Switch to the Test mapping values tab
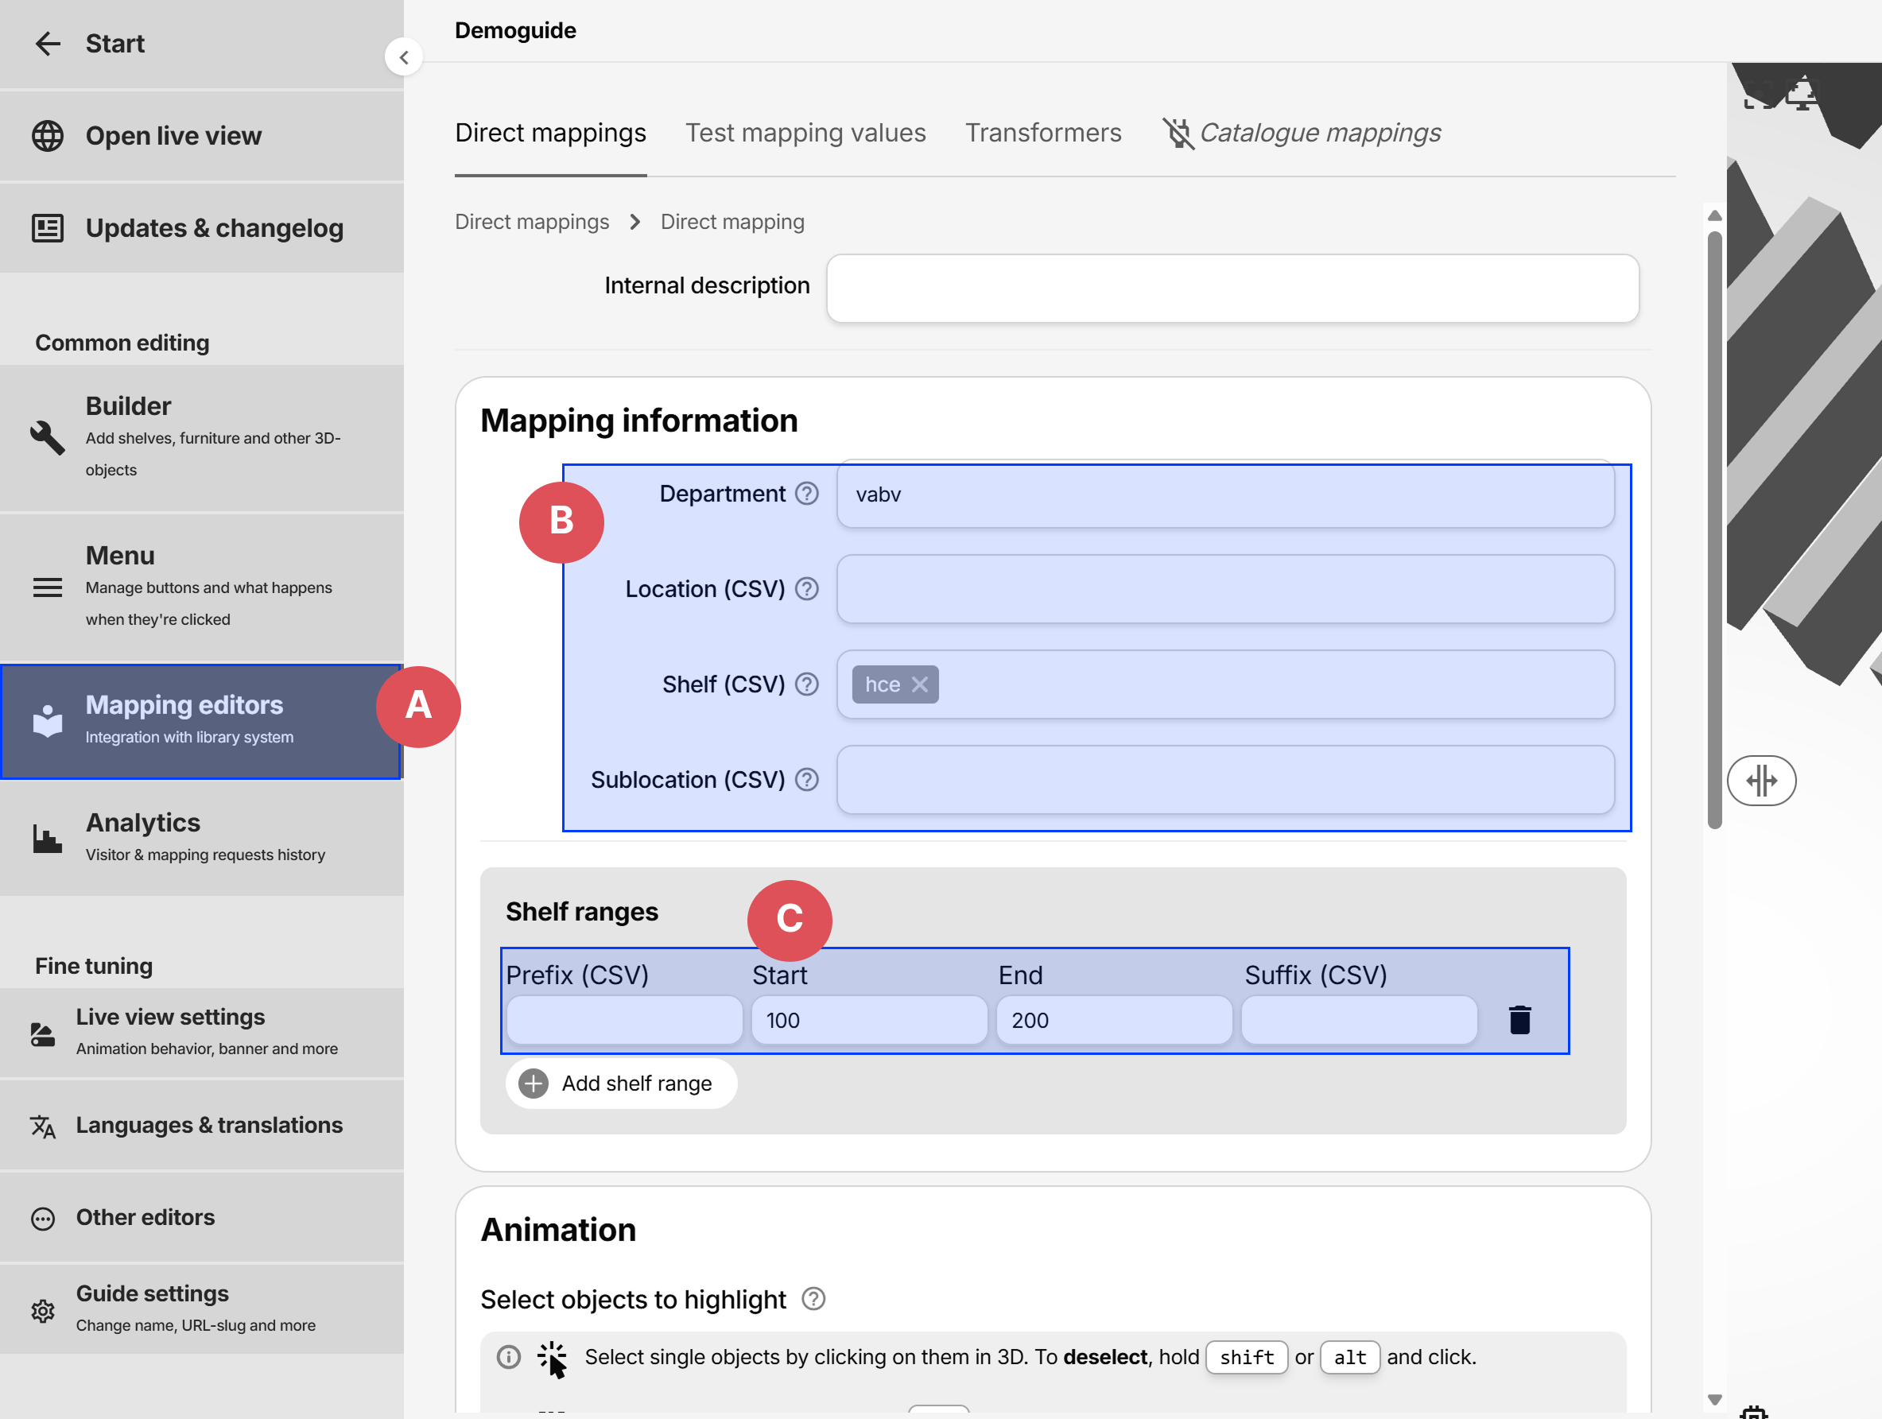The width and height of the screenshot is (1882, 1419). 805,133
